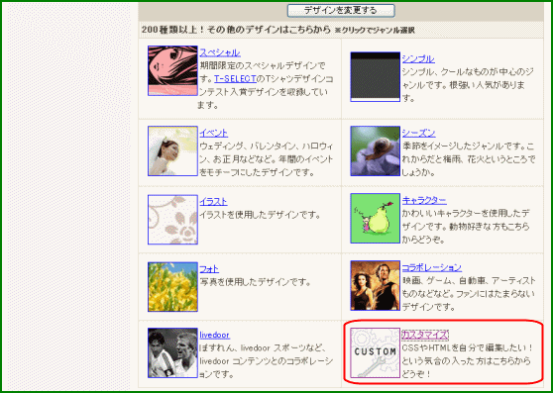Select the yellow flowers フォト thumbnail
553x393 pixels.
(172, 287)
